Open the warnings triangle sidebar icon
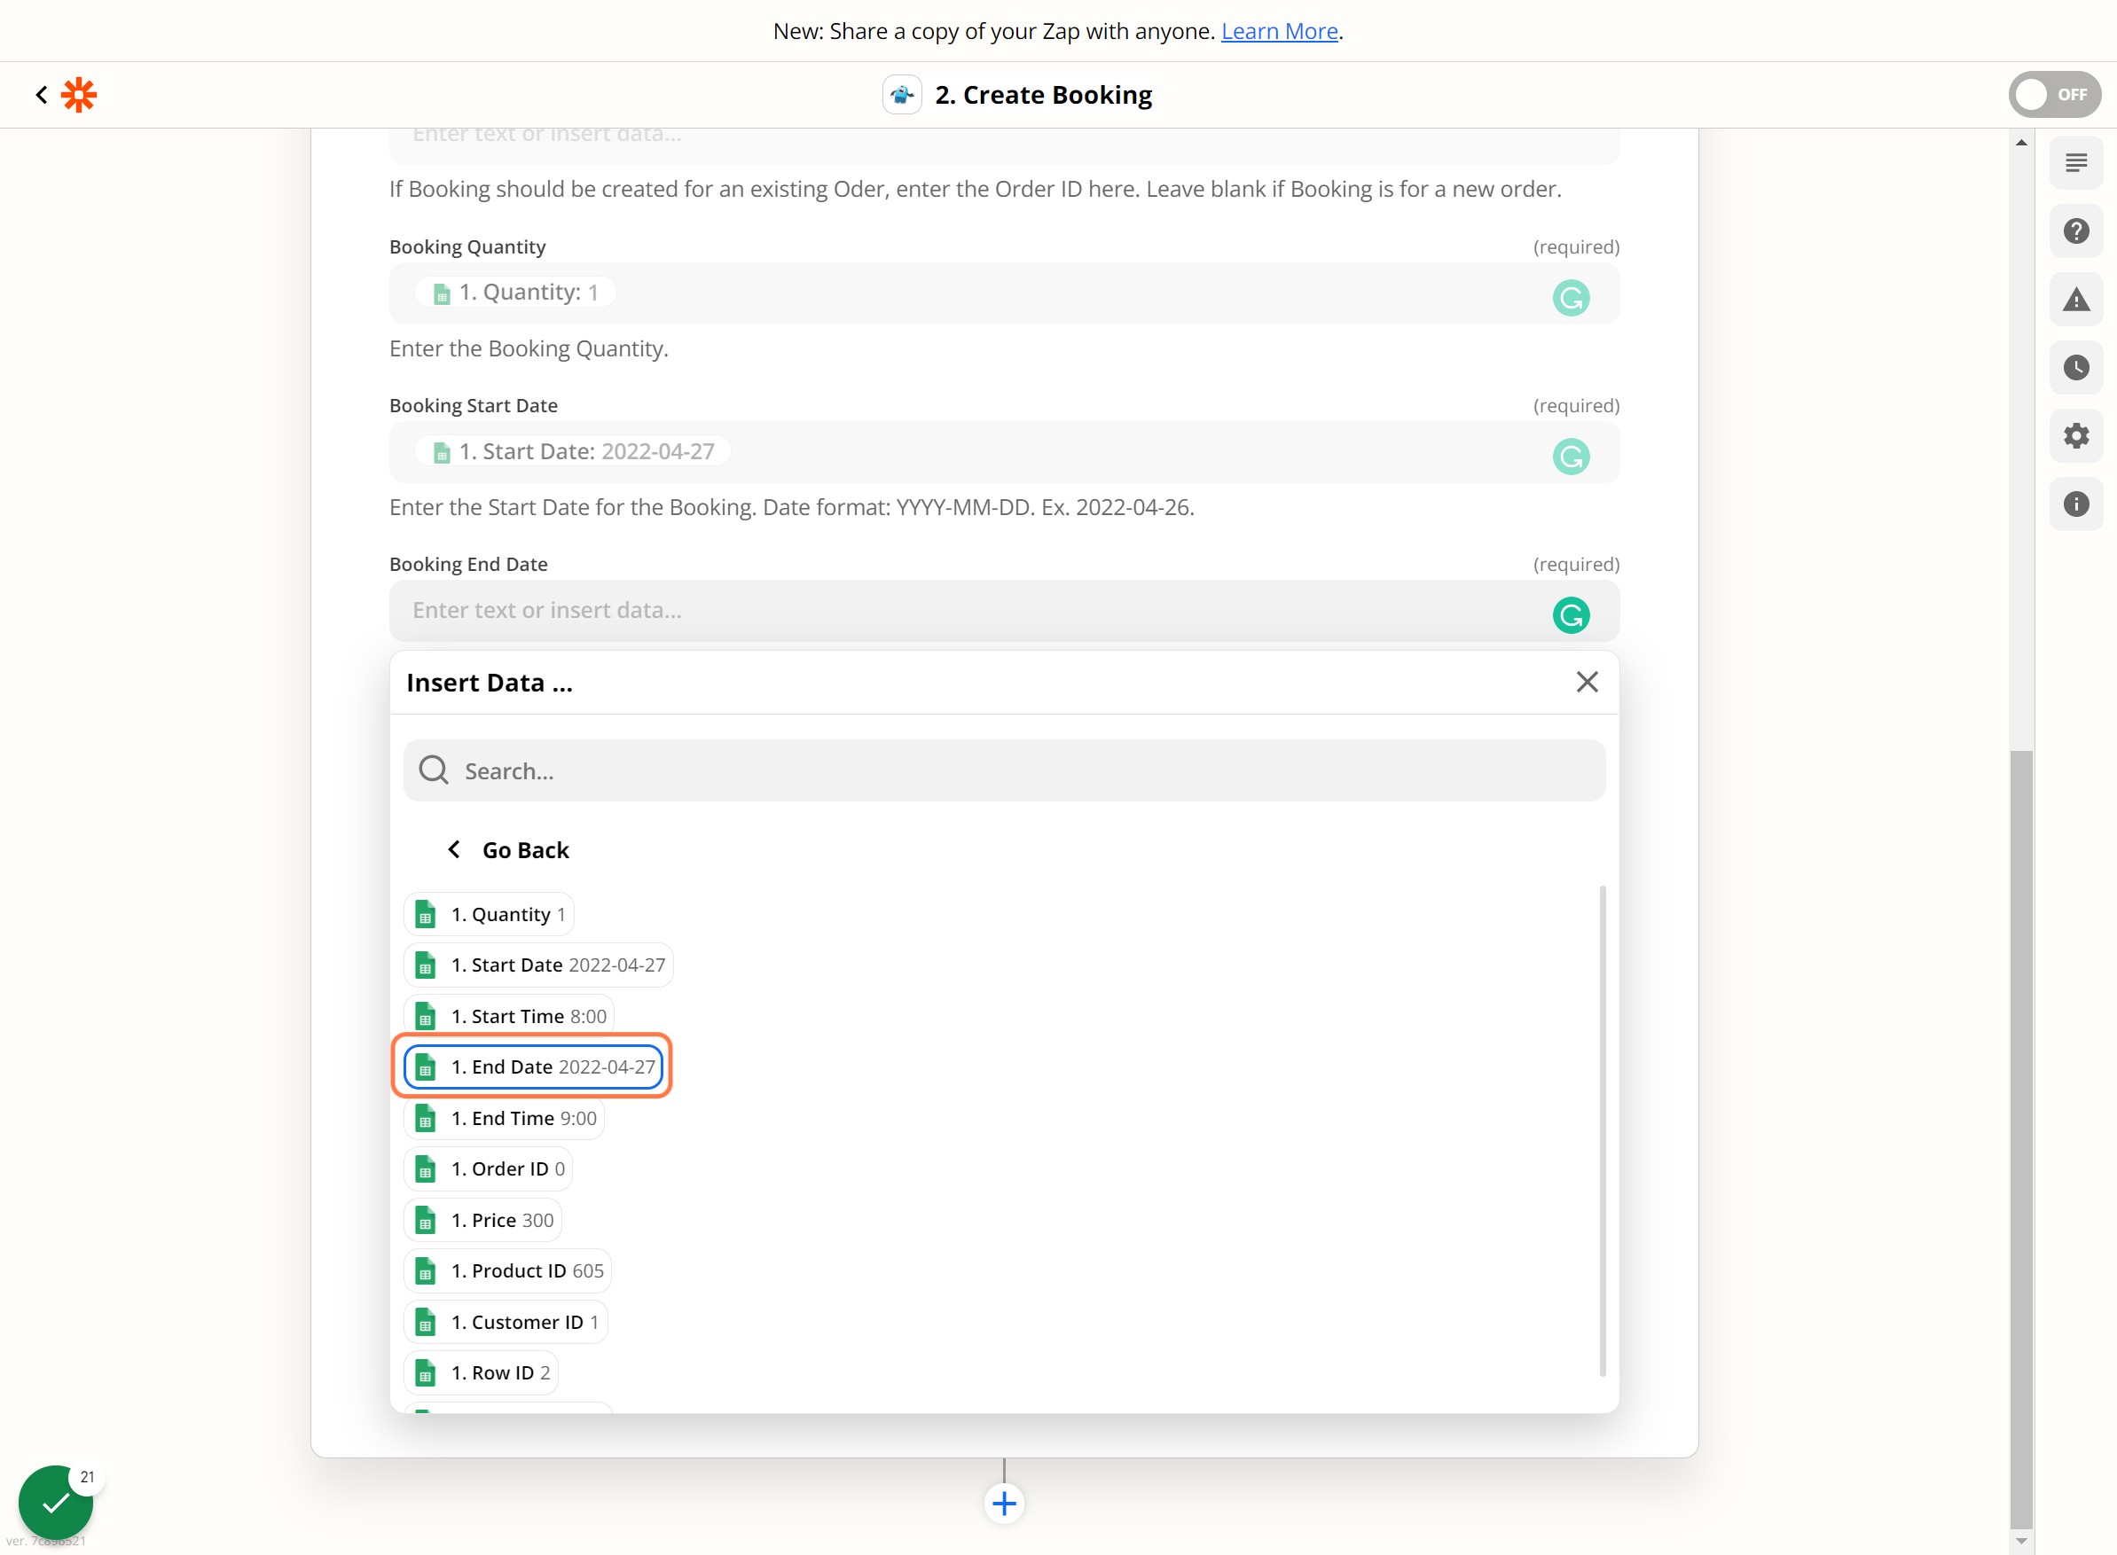The height and width of the screenshot is (1555, 2117). coord(2075,300)
